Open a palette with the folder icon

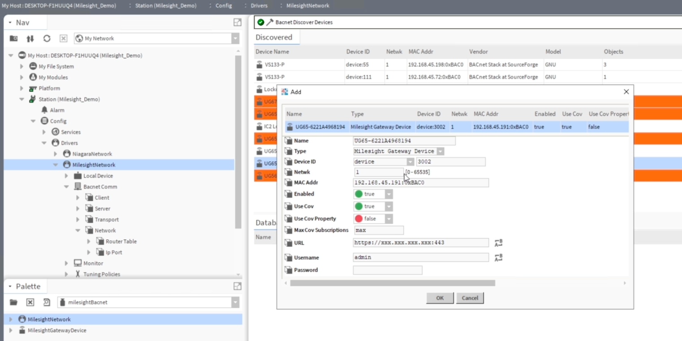click(13, 302)
